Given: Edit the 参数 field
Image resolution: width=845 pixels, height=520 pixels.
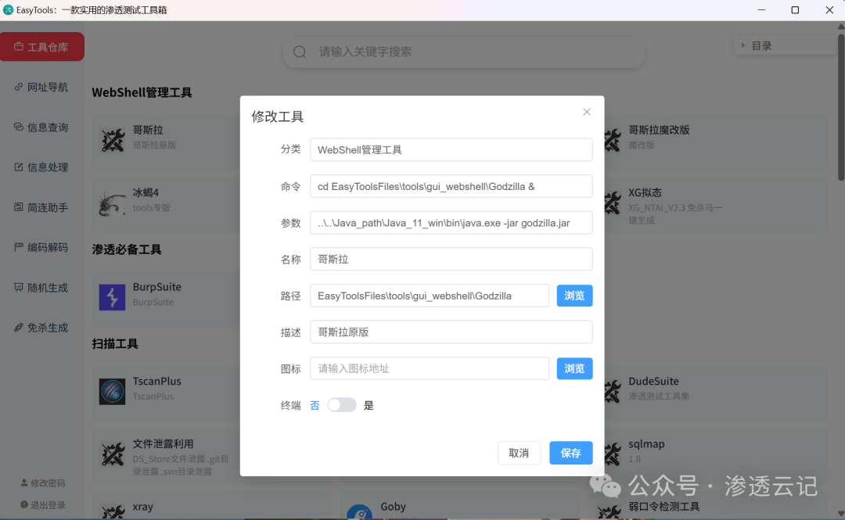Looking at the screenshot, I should click(451, 223).
